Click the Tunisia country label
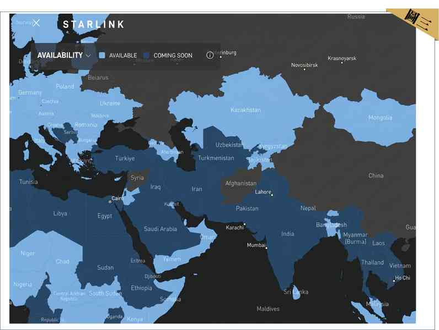 28,182
